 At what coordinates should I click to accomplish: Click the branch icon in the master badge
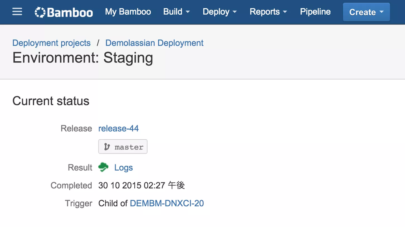[x=107, y=147]
